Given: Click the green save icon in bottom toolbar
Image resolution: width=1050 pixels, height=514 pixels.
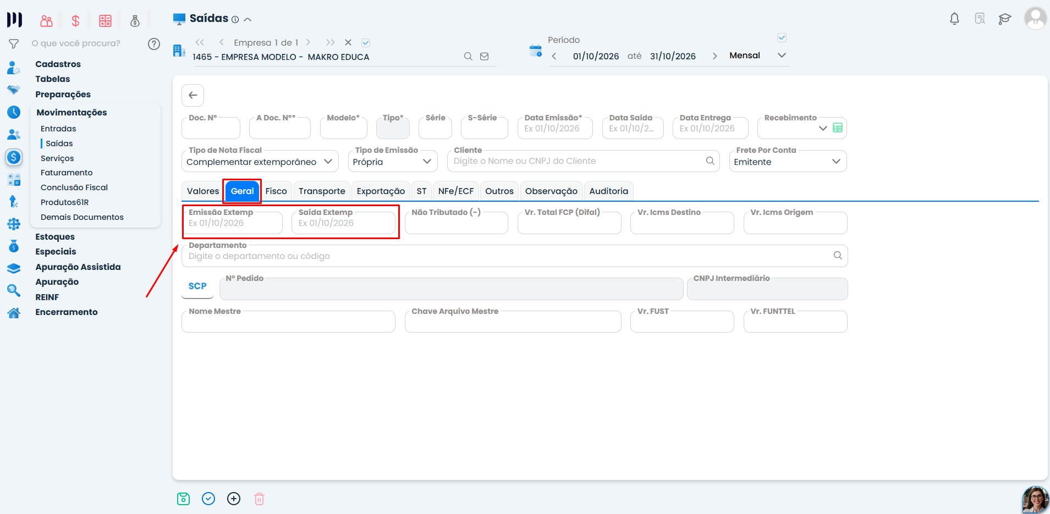Looking at the screenshot, I should [x=183, y=499].
